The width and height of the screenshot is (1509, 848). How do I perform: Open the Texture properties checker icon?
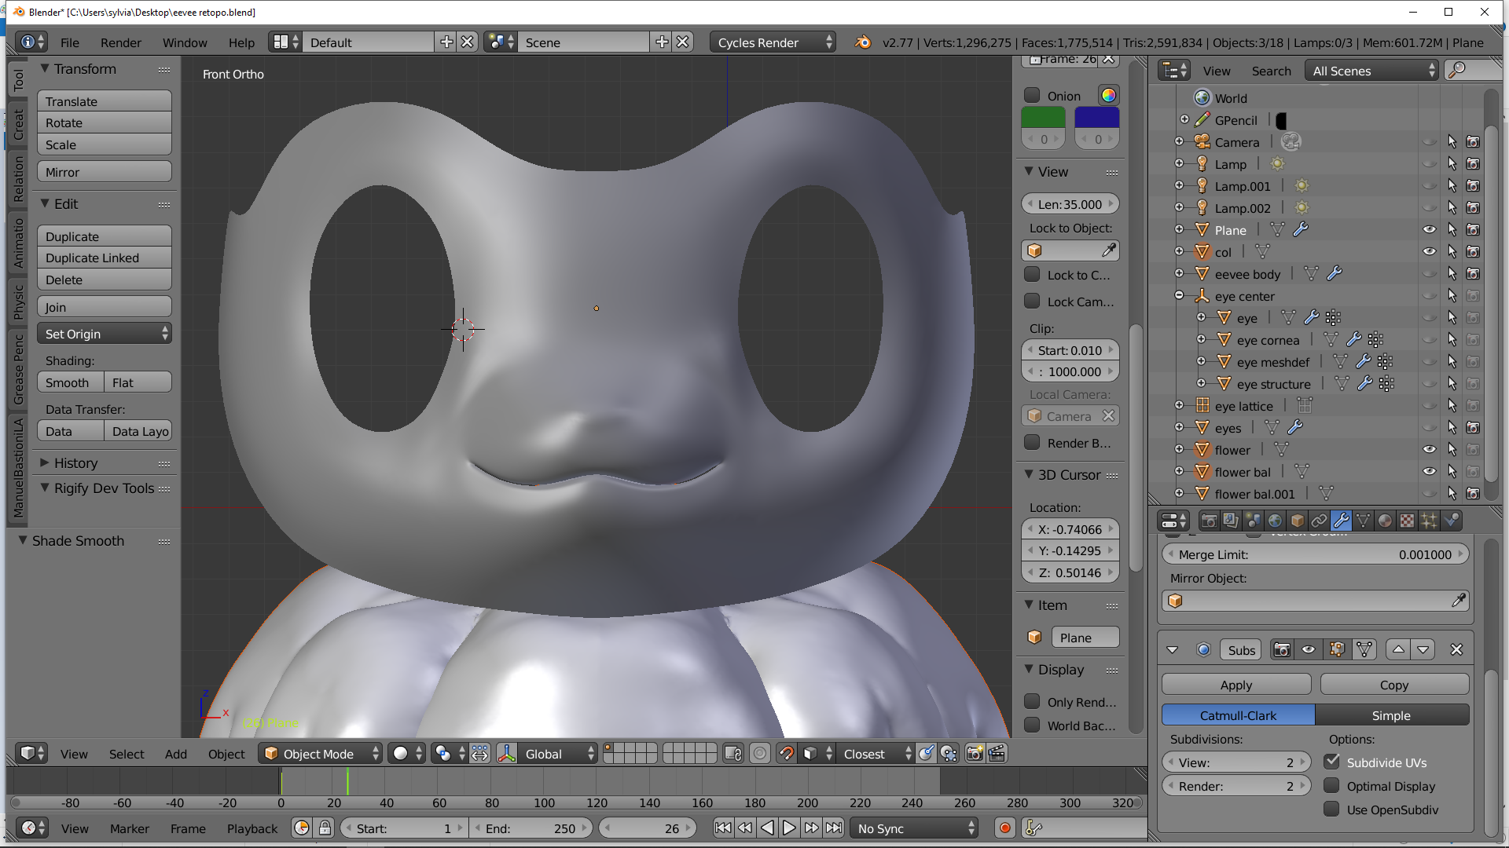[x=1407, y=521]
